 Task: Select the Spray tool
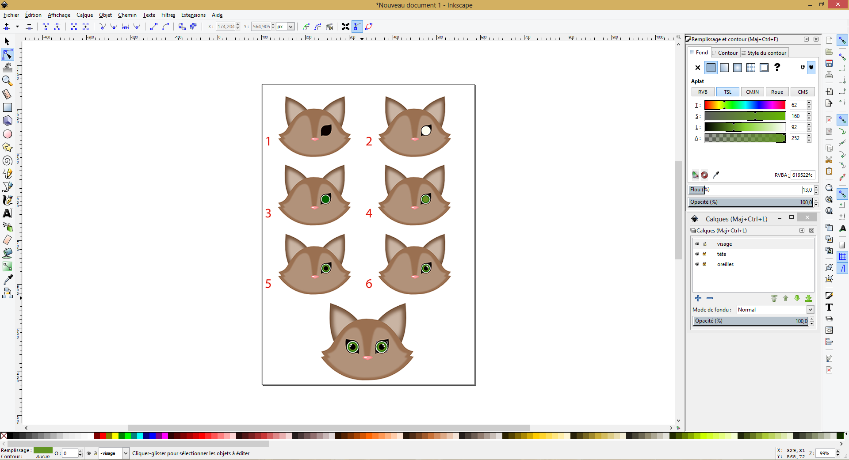(x=8, y=227)
